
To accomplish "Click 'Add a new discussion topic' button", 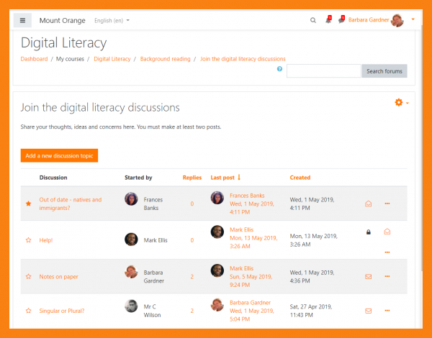I will click(59, 155).
